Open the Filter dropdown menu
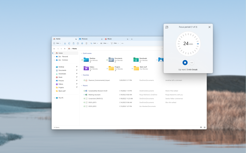 (x=115, y=43)
